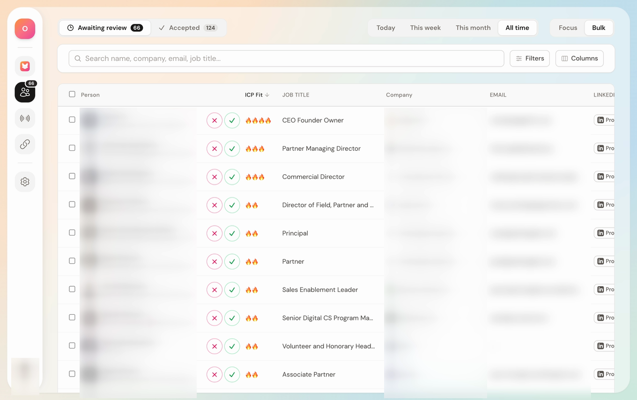The image size is (637, 400).
Task: Open the people sidebar icon with 66 badge
Action: coord(25,92)
